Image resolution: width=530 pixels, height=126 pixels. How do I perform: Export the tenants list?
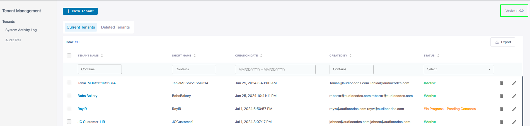pos(503,42)
